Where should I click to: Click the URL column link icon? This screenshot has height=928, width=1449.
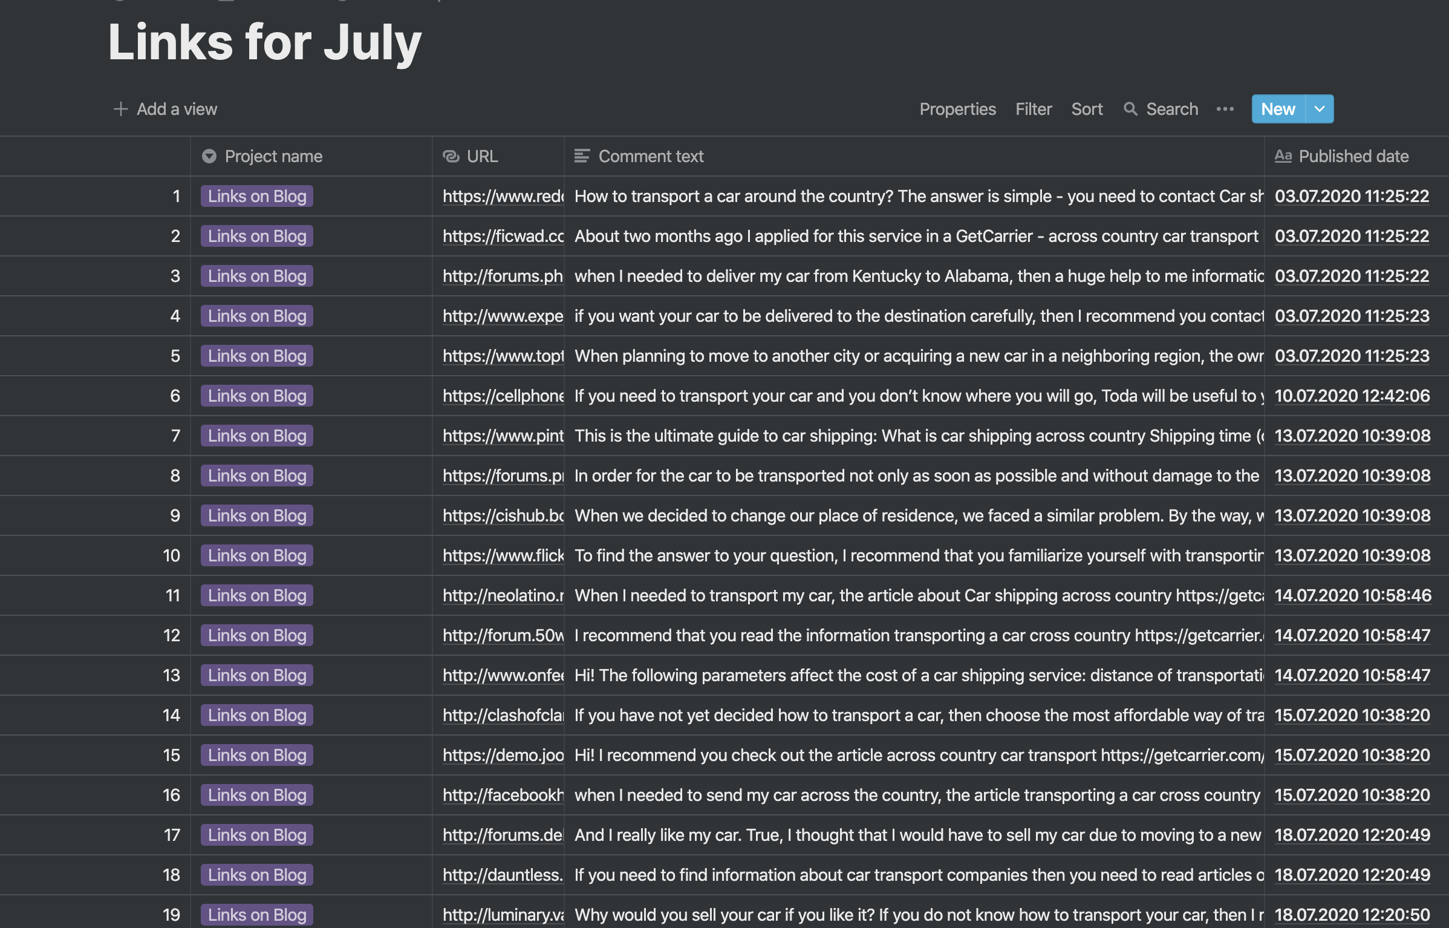[451, 156]
